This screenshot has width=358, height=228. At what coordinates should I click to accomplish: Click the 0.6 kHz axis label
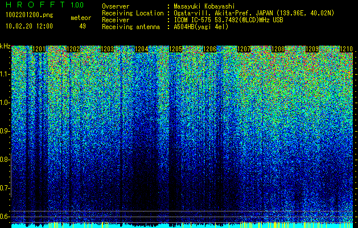5,217
